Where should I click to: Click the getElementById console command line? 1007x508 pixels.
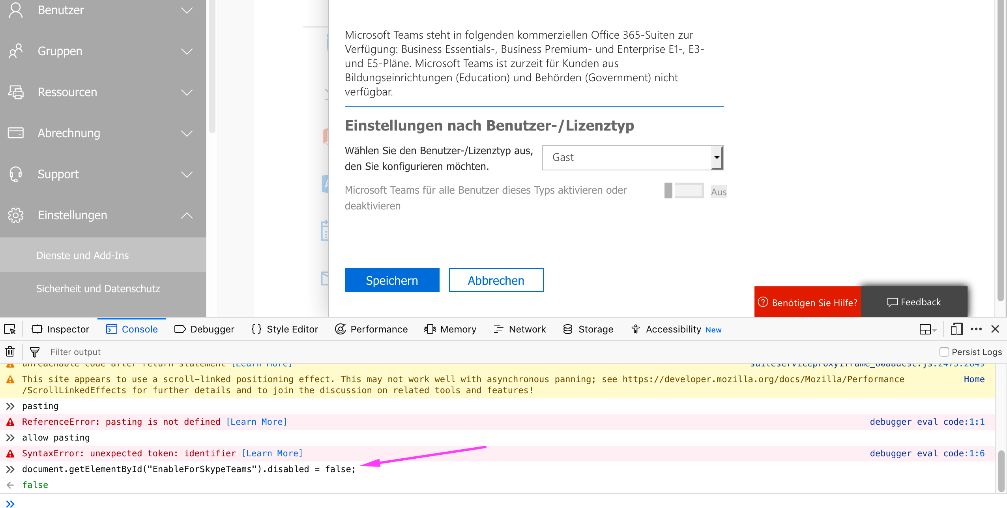pos(189,469)
